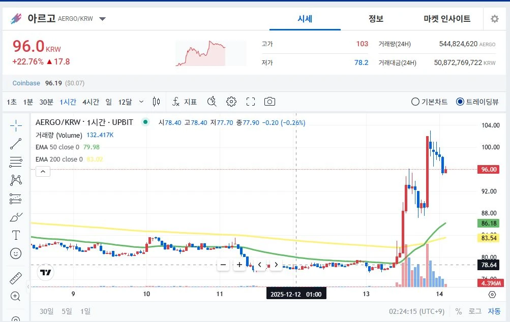Show the 5일 date range
The width and height of the screenshot is (510, 322).
click(x=67, y=311)
